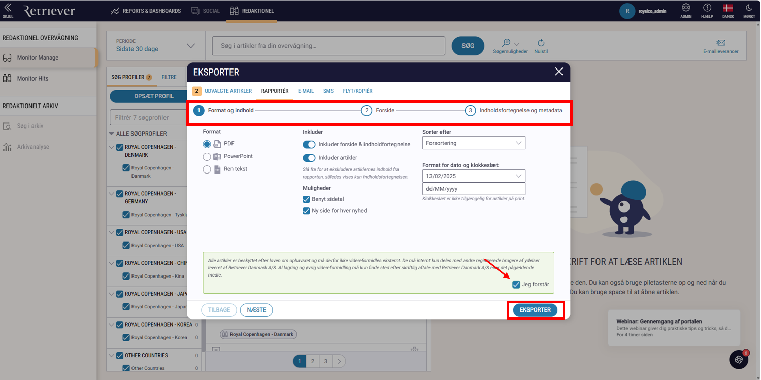Switch to Filtre tab

[x=169, y=77]
